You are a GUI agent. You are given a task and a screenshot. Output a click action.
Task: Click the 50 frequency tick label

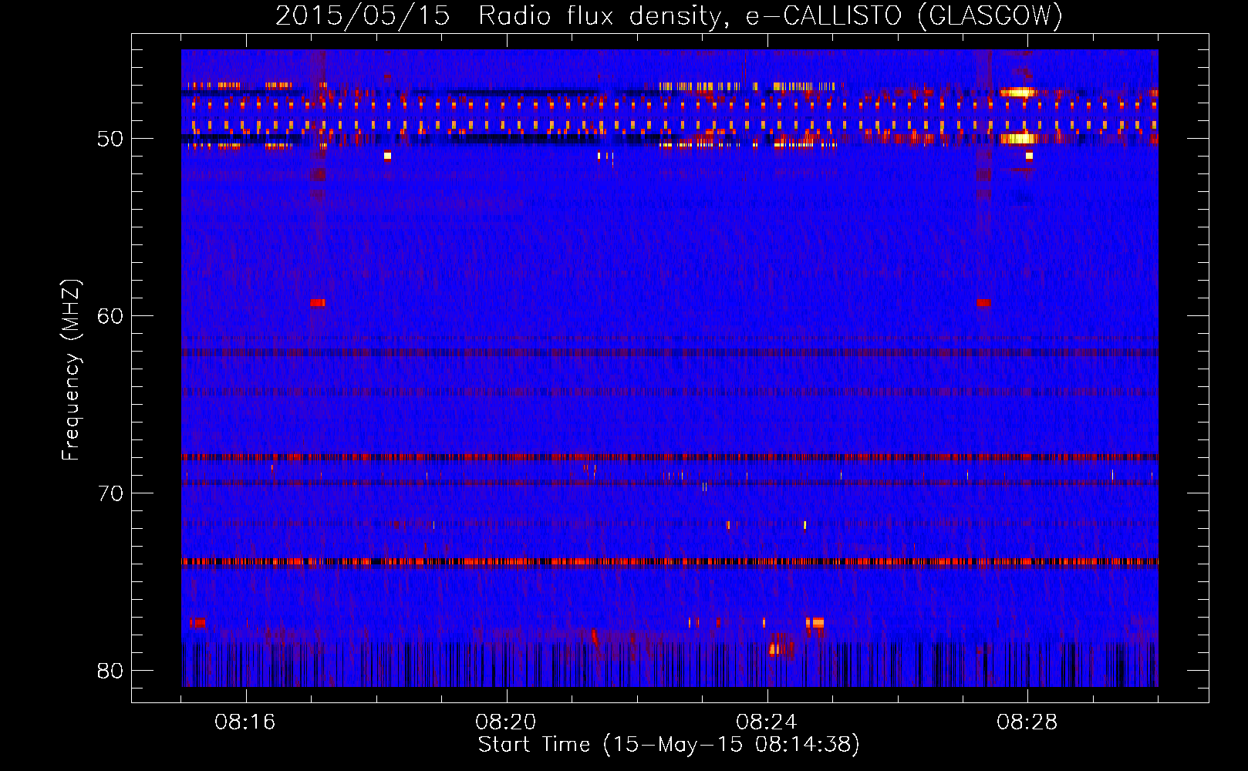110,140
